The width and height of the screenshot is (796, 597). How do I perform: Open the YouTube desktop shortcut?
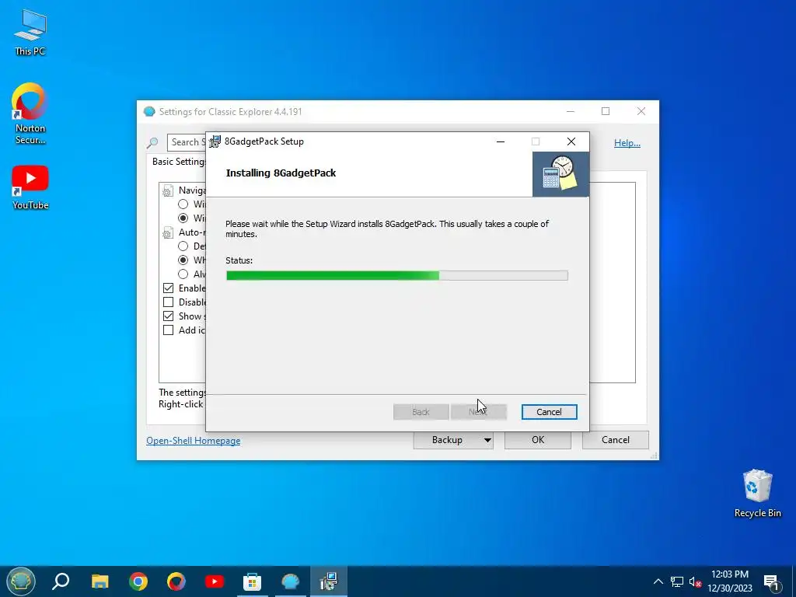[30, 187]
